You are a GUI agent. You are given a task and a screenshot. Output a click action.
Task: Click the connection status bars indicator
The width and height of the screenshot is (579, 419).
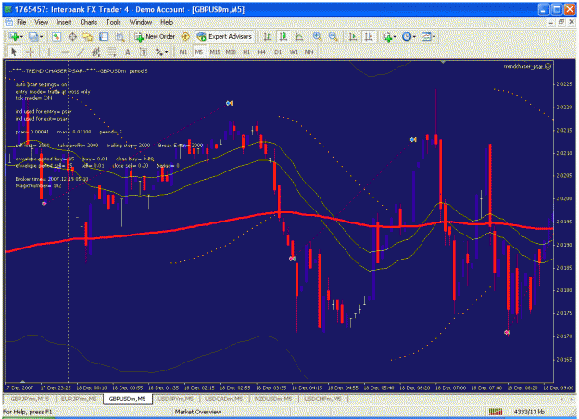(496, 412)
